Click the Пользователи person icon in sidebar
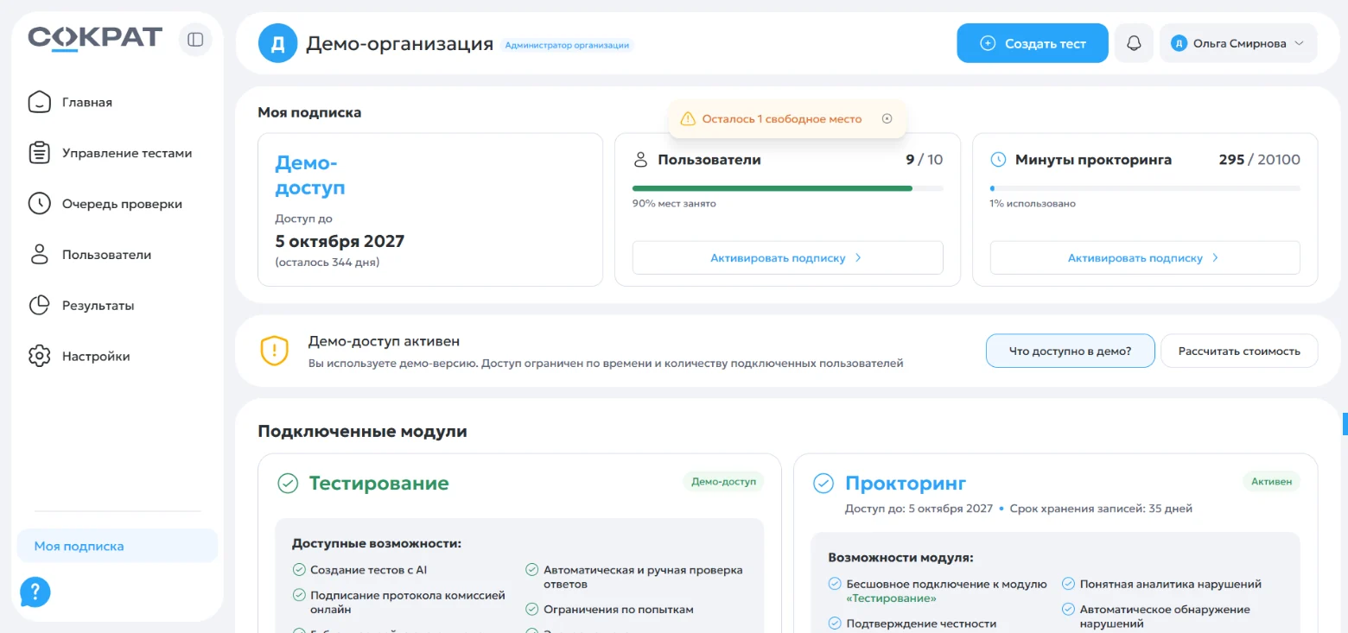 click(39, 255)
